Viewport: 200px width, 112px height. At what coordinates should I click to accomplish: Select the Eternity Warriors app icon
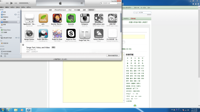57,18
